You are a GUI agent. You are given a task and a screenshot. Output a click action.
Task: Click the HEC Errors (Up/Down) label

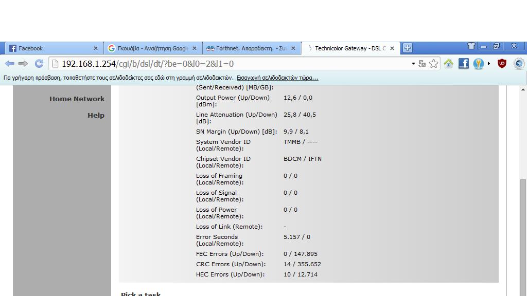coord(230,274)
